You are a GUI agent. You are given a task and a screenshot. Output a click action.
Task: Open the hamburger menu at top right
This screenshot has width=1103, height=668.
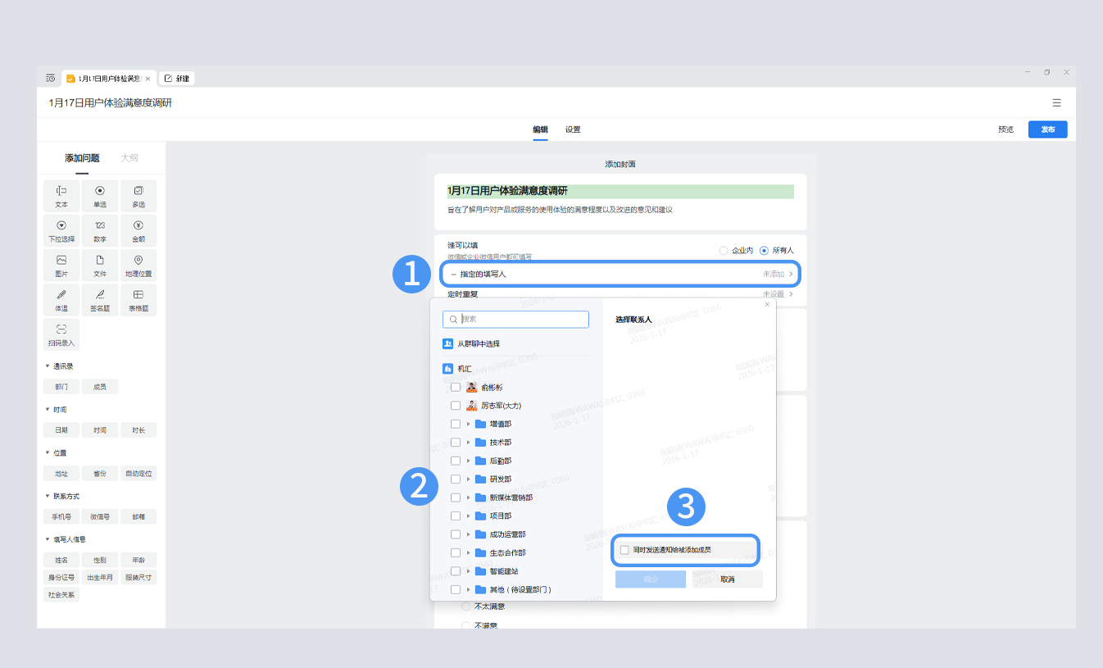1056,102
